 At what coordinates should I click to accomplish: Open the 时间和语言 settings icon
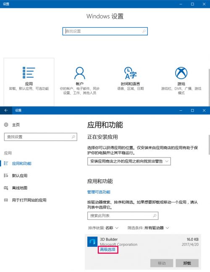click(x=130, y=73)
